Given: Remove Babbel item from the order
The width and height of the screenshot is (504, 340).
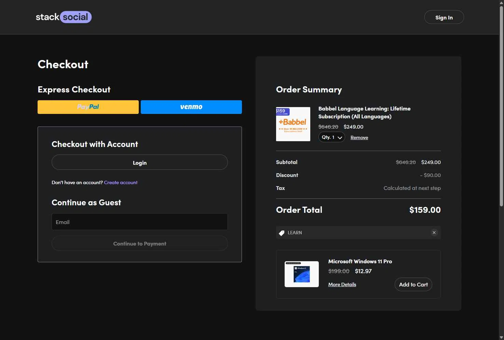Looking at the screenshot, I should [x=359, y=137].
